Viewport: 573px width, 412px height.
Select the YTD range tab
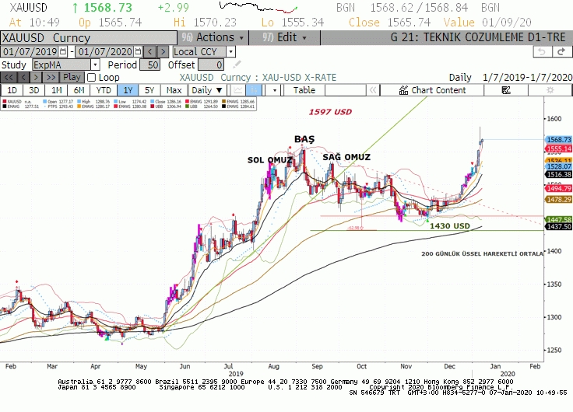pos(104,90)
